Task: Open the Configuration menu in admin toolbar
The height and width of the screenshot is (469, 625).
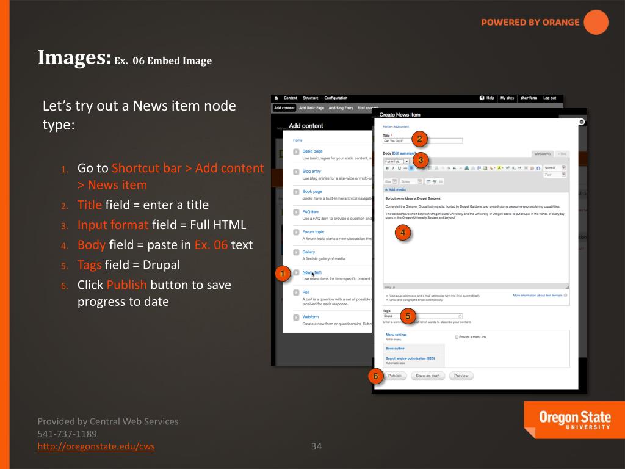Action: pyautogui.click(x=336, y=98)
